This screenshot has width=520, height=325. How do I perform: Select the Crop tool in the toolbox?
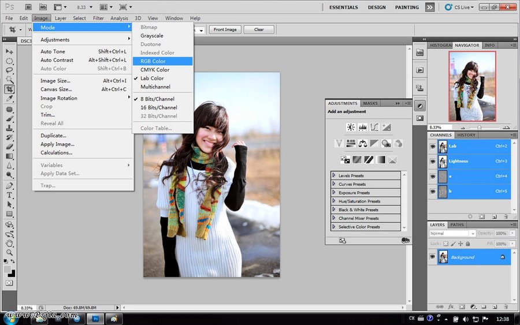(x=10, y=89)
